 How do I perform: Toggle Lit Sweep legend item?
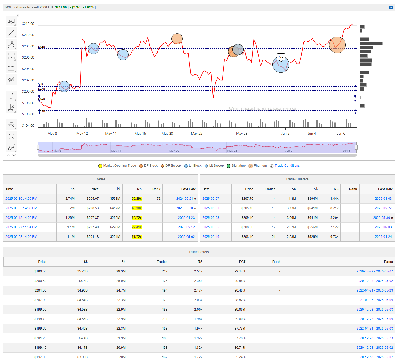(x=214, y=166)
